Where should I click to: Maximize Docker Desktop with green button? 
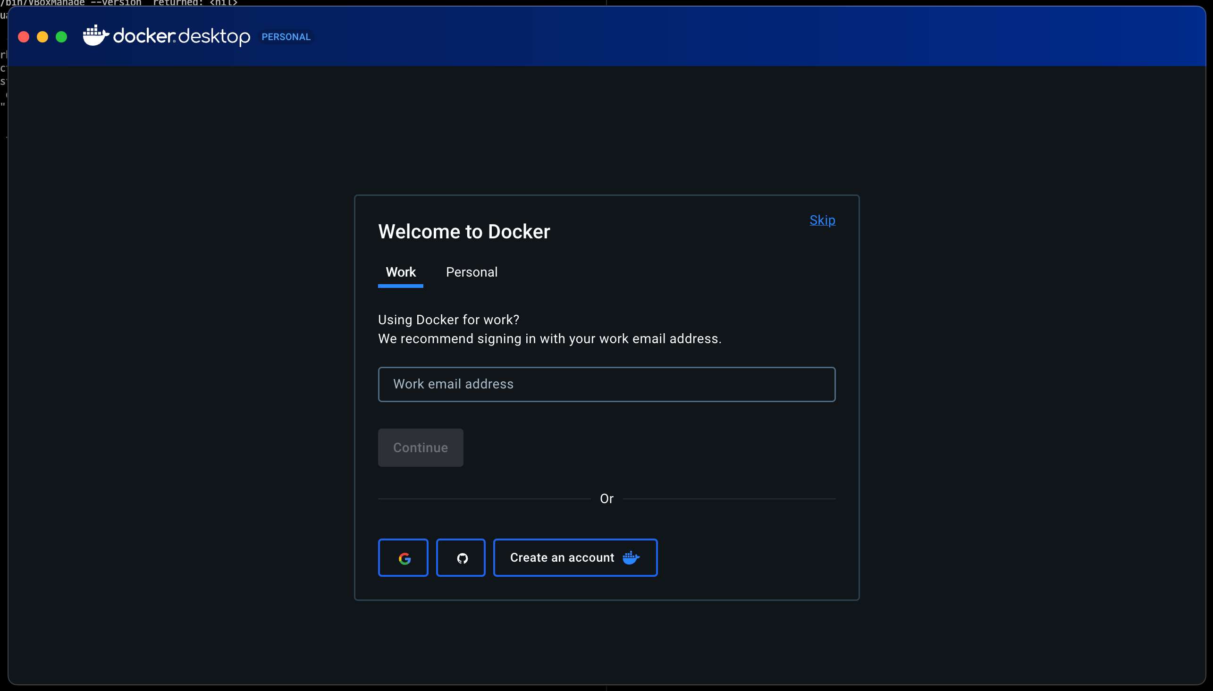click(x=62, y=37)
